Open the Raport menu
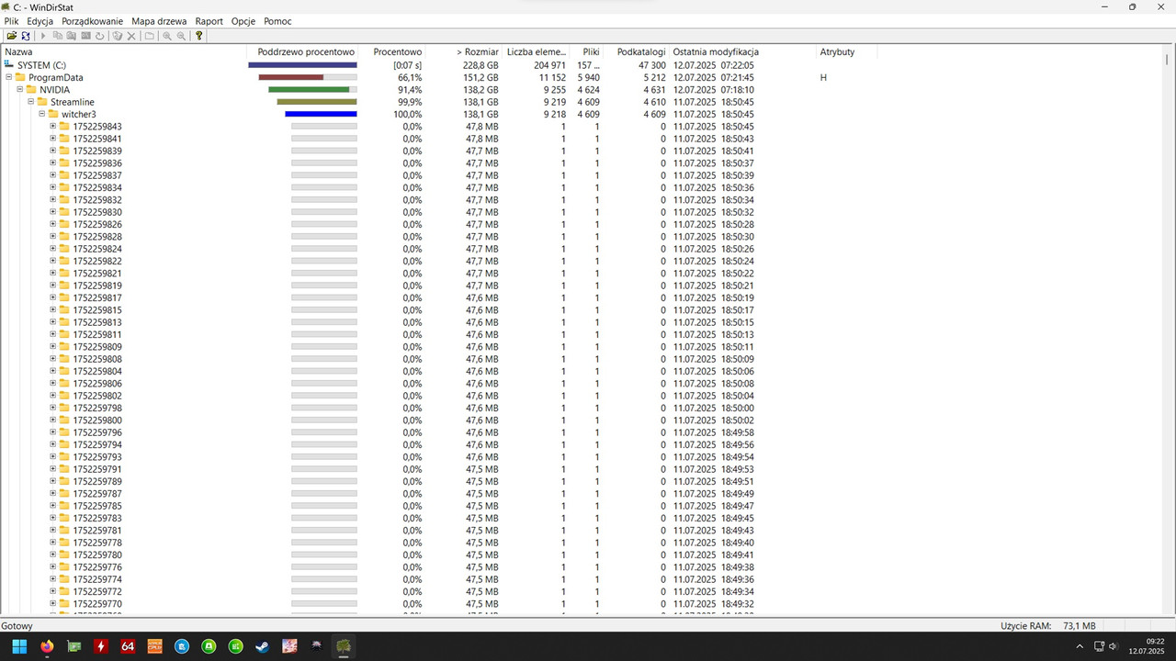1176x661 pixels. pyautogui.click(x=209, y=21)
